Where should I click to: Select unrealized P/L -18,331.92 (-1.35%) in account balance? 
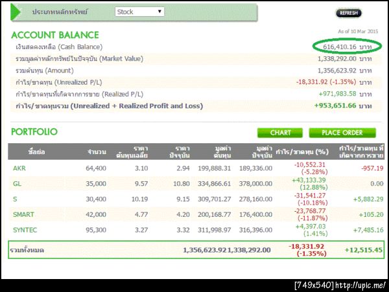point(326,82)
